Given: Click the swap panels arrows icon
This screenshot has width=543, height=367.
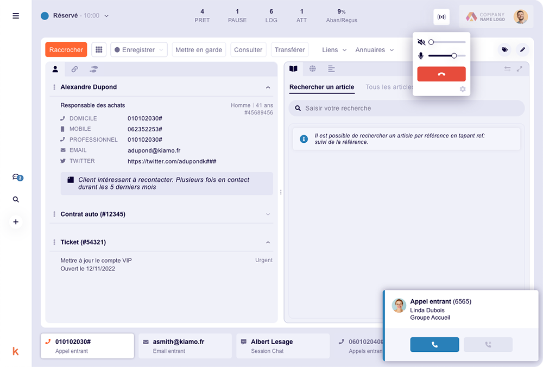Looking at the screenshot, I should click(x=507, y=69).
